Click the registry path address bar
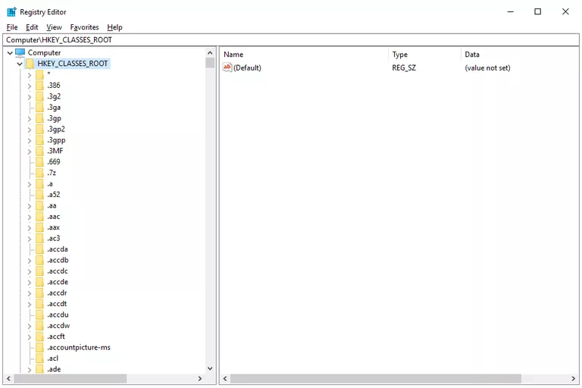 coord(291,39)
